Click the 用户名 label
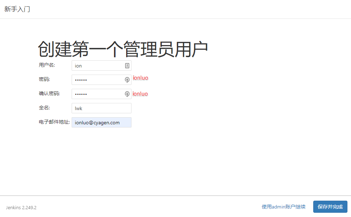This screenshot has height=217, width=351. click(47, 65)
